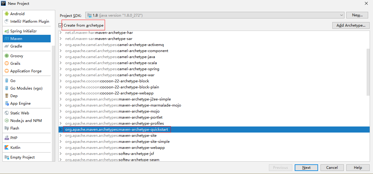Click the Dep icon
Image resolution: width=373 pixels, height=174 pixels.
[x=7, y=96]
